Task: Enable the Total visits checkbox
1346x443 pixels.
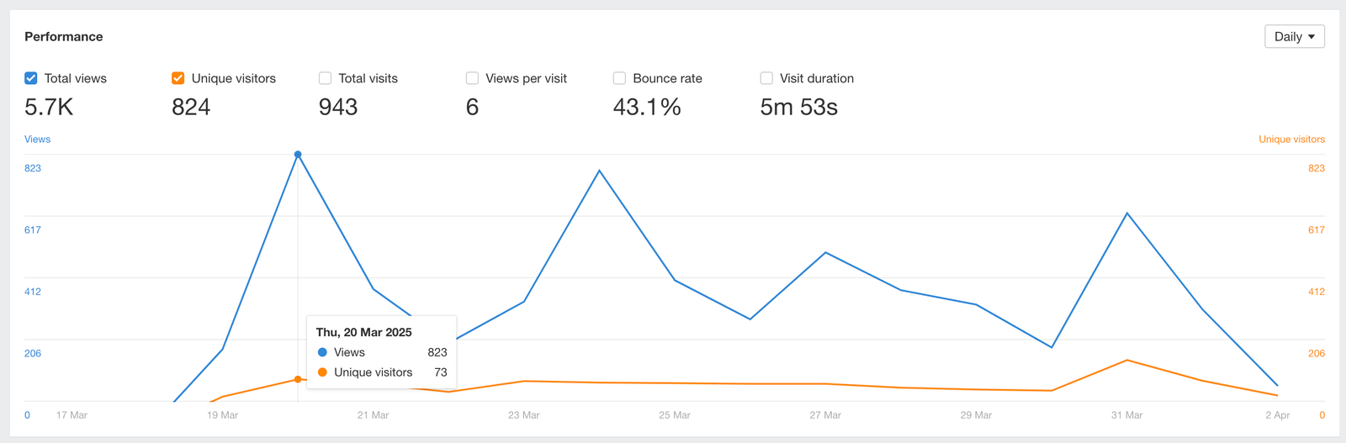Action: point(325,78)
